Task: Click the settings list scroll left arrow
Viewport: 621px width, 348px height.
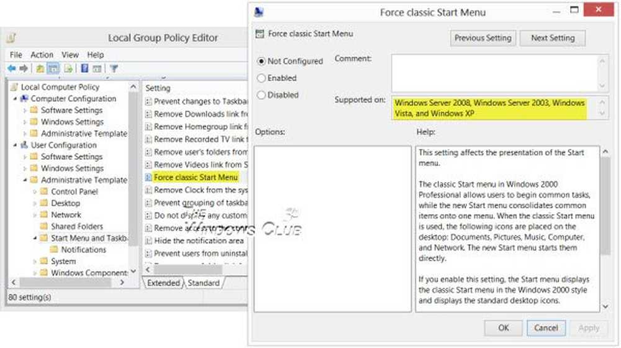Action: coord(148,270)
